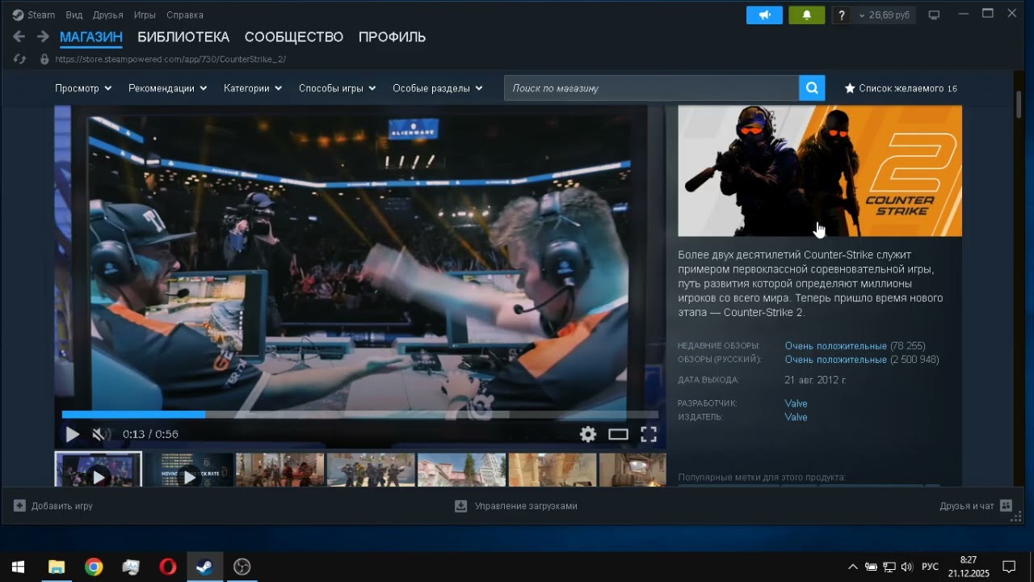The width and height of the screenshot is (1034, 582).
Task: Seek along the video progress bar
Action: click(360, 415)
